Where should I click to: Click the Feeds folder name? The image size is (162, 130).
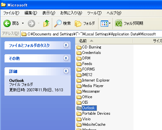coord(87,64)
